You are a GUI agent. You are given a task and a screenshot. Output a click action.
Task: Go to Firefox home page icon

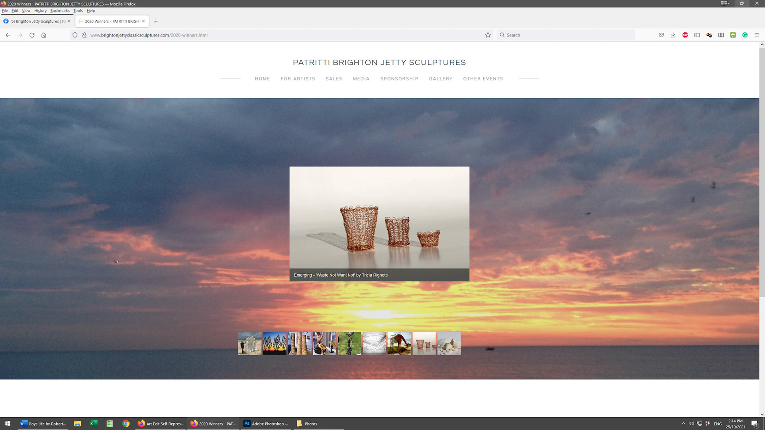pos(44,35)
